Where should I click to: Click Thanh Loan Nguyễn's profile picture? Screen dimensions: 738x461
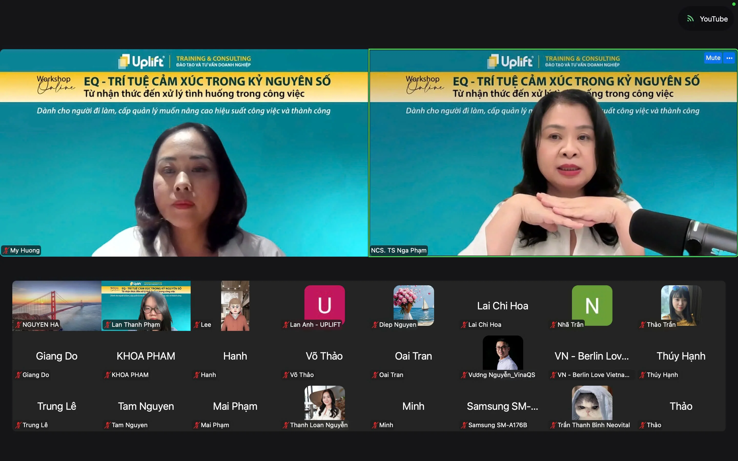coord(324,402)
